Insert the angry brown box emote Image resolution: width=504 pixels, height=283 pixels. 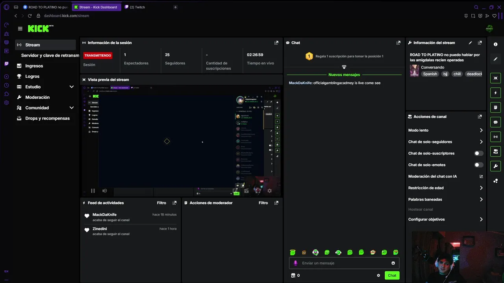304,252
